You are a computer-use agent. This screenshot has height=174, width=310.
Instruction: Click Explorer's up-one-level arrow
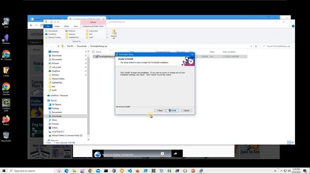coord(58,46)
